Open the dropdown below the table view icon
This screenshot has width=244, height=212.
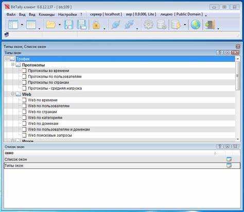pos(39,29)
